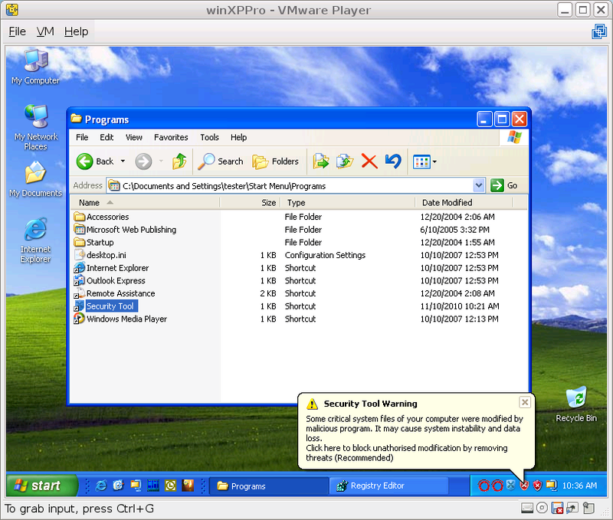Select the Windows Media Player shortcut icon
This screenshot has width=613, height=520.
[80, 319]
